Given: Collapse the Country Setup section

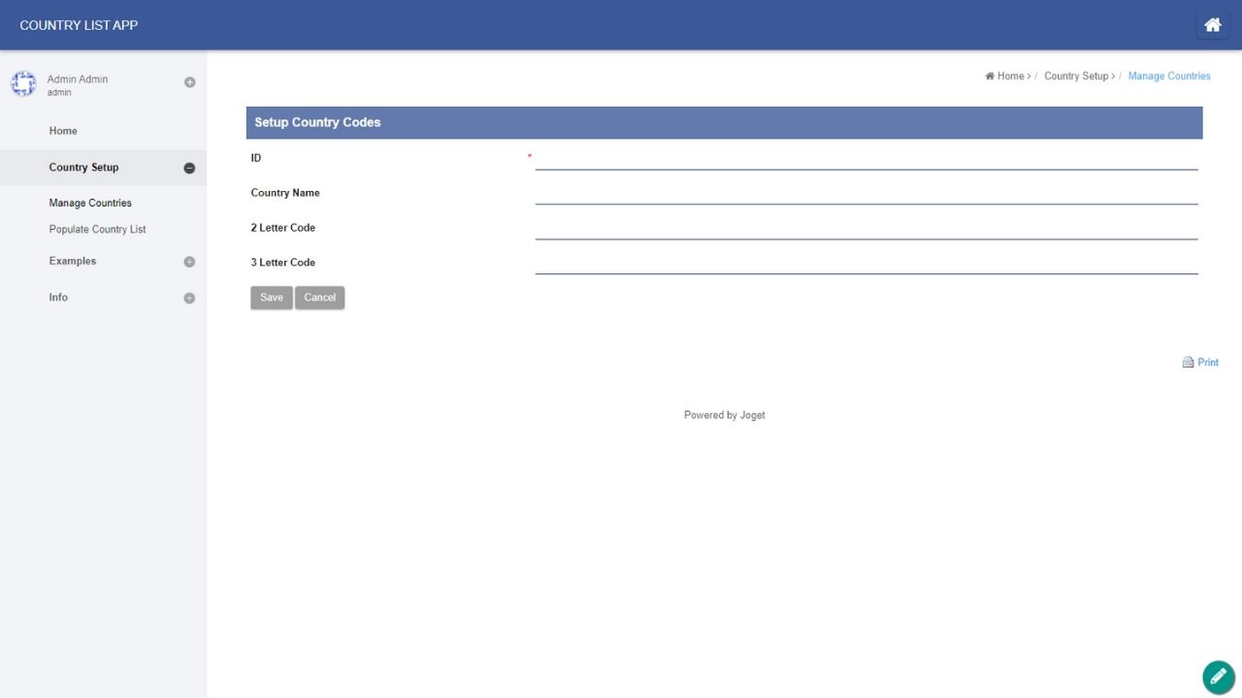Looking at the screenshot, I should [189, 168].
